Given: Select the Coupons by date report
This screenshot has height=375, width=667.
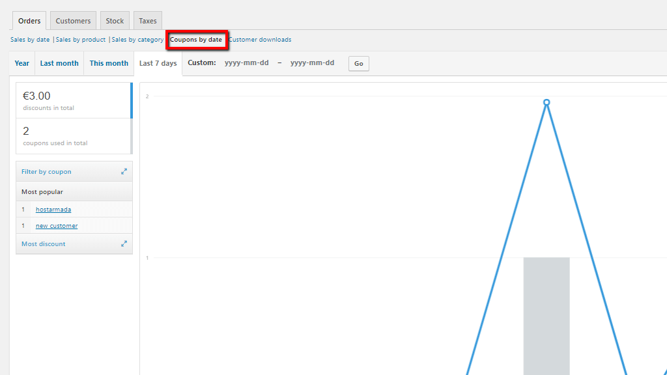Looking at the screenshot, I should 196,40.
